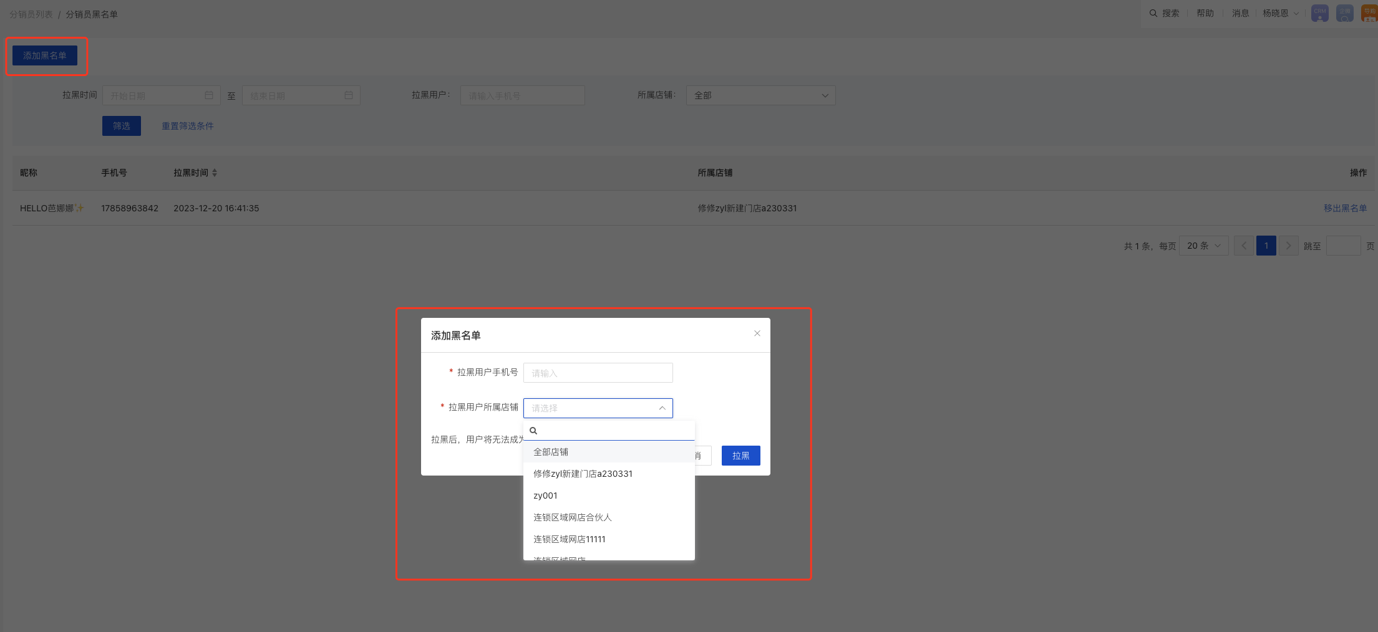Open the 企微 app icon
The image size is (1378, 632).
pyautogui.click(x=1344, y=13)
